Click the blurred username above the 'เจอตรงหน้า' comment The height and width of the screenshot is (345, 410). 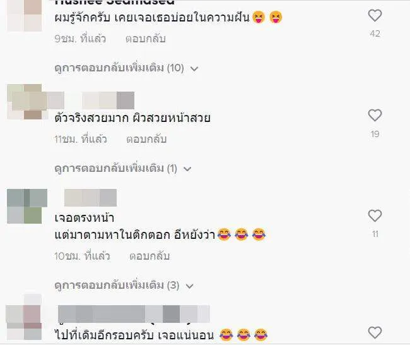(90, 198)
